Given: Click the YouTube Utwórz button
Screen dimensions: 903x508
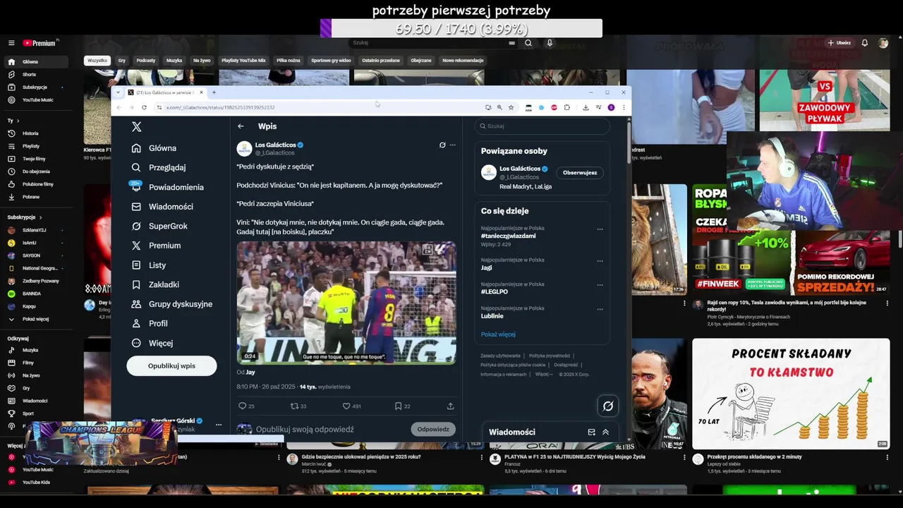Looking at the screenshot, I should pyautogui.click(x=839, y=43).
